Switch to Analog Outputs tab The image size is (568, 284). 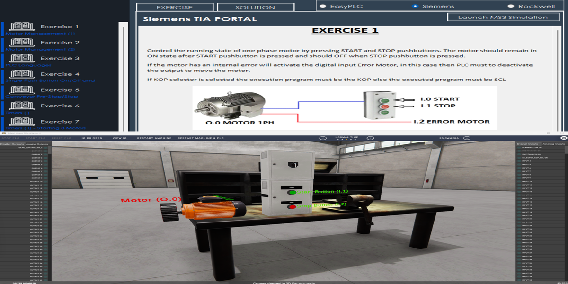[37, 143]
